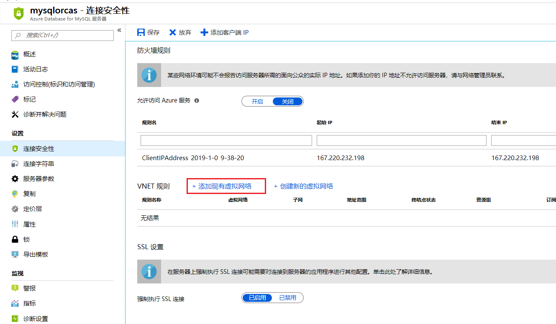
Task: Click 添加现有虚拟网络 link
Action: click(x=225, y=186)
